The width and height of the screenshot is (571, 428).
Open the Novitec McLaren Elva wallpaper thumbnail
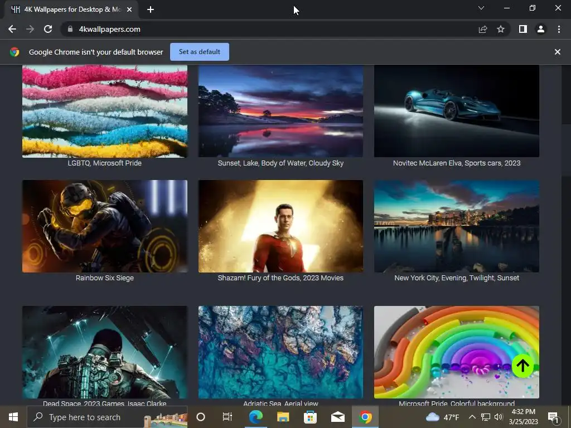pos(457,111)
